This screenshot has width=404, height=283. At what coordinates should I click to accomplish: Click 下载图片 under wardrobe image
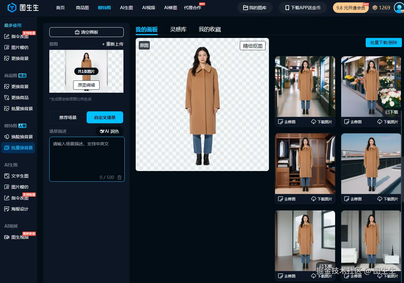click(x=322, y=199)
